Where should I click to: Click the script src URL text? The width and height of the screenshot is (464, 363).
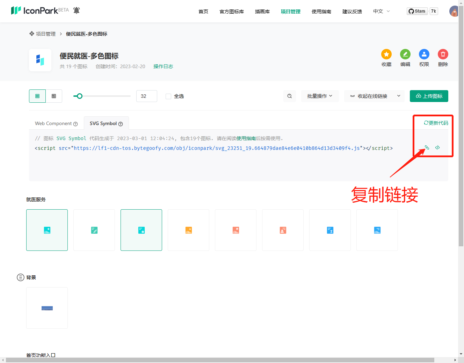217,148
